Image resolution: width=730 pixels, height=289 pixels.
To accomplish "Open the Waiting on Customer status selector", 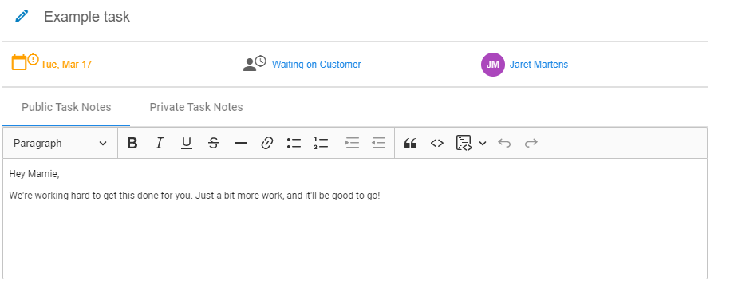I will point(316,65).
